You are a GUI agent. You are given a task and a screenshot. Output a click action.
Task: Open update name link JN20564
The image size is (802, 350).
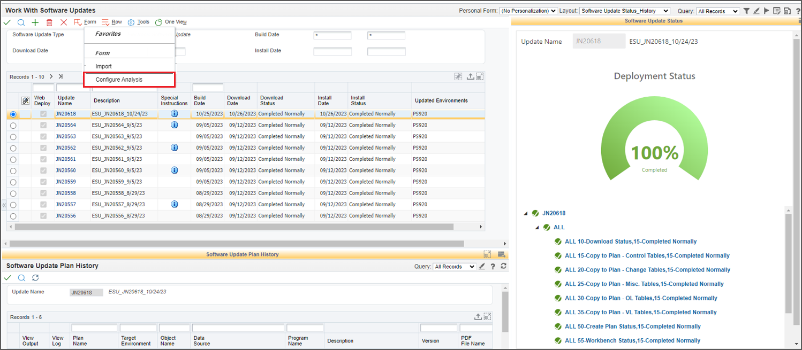66,125
